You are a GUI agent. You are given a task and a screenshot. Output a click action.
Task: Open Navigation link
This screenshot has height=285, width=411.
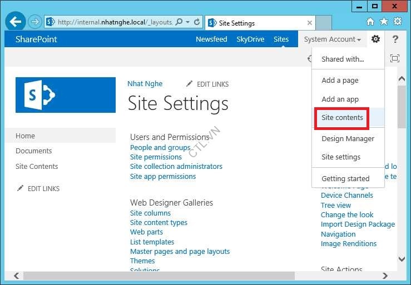tap(338, 234)
